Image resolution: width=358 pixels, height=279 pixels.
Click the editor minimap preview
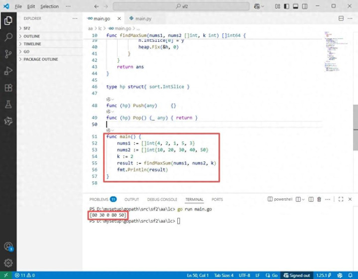coord(336,51)
